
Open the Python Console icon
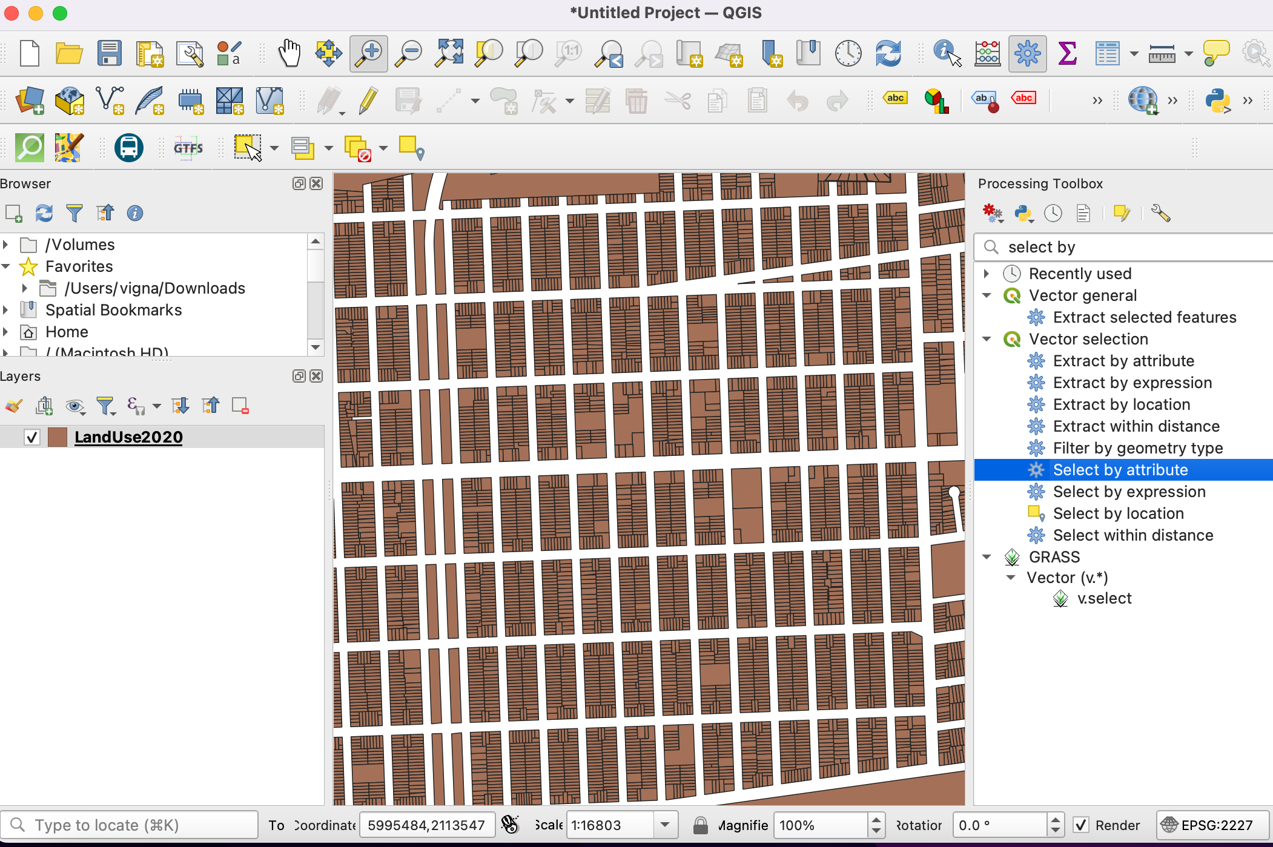[1217, 101]
